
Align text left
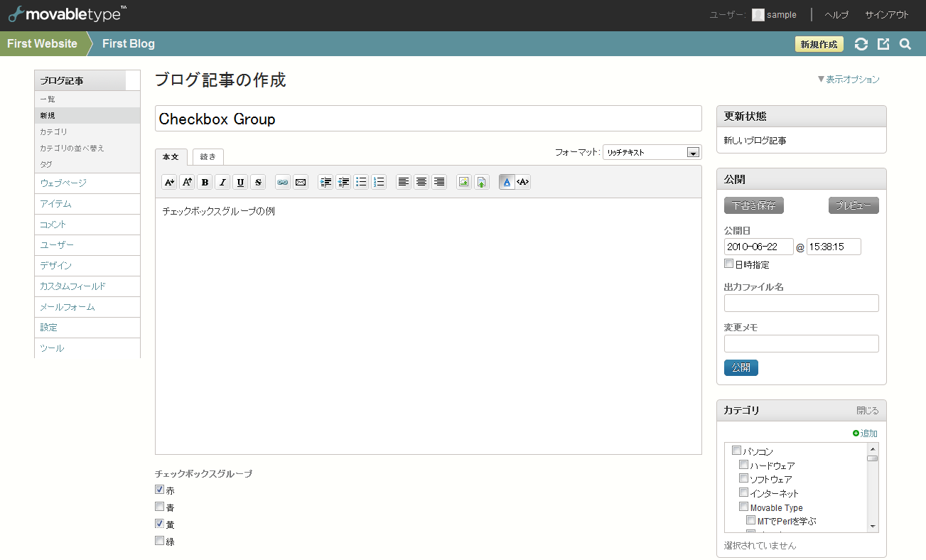(404, 182)
